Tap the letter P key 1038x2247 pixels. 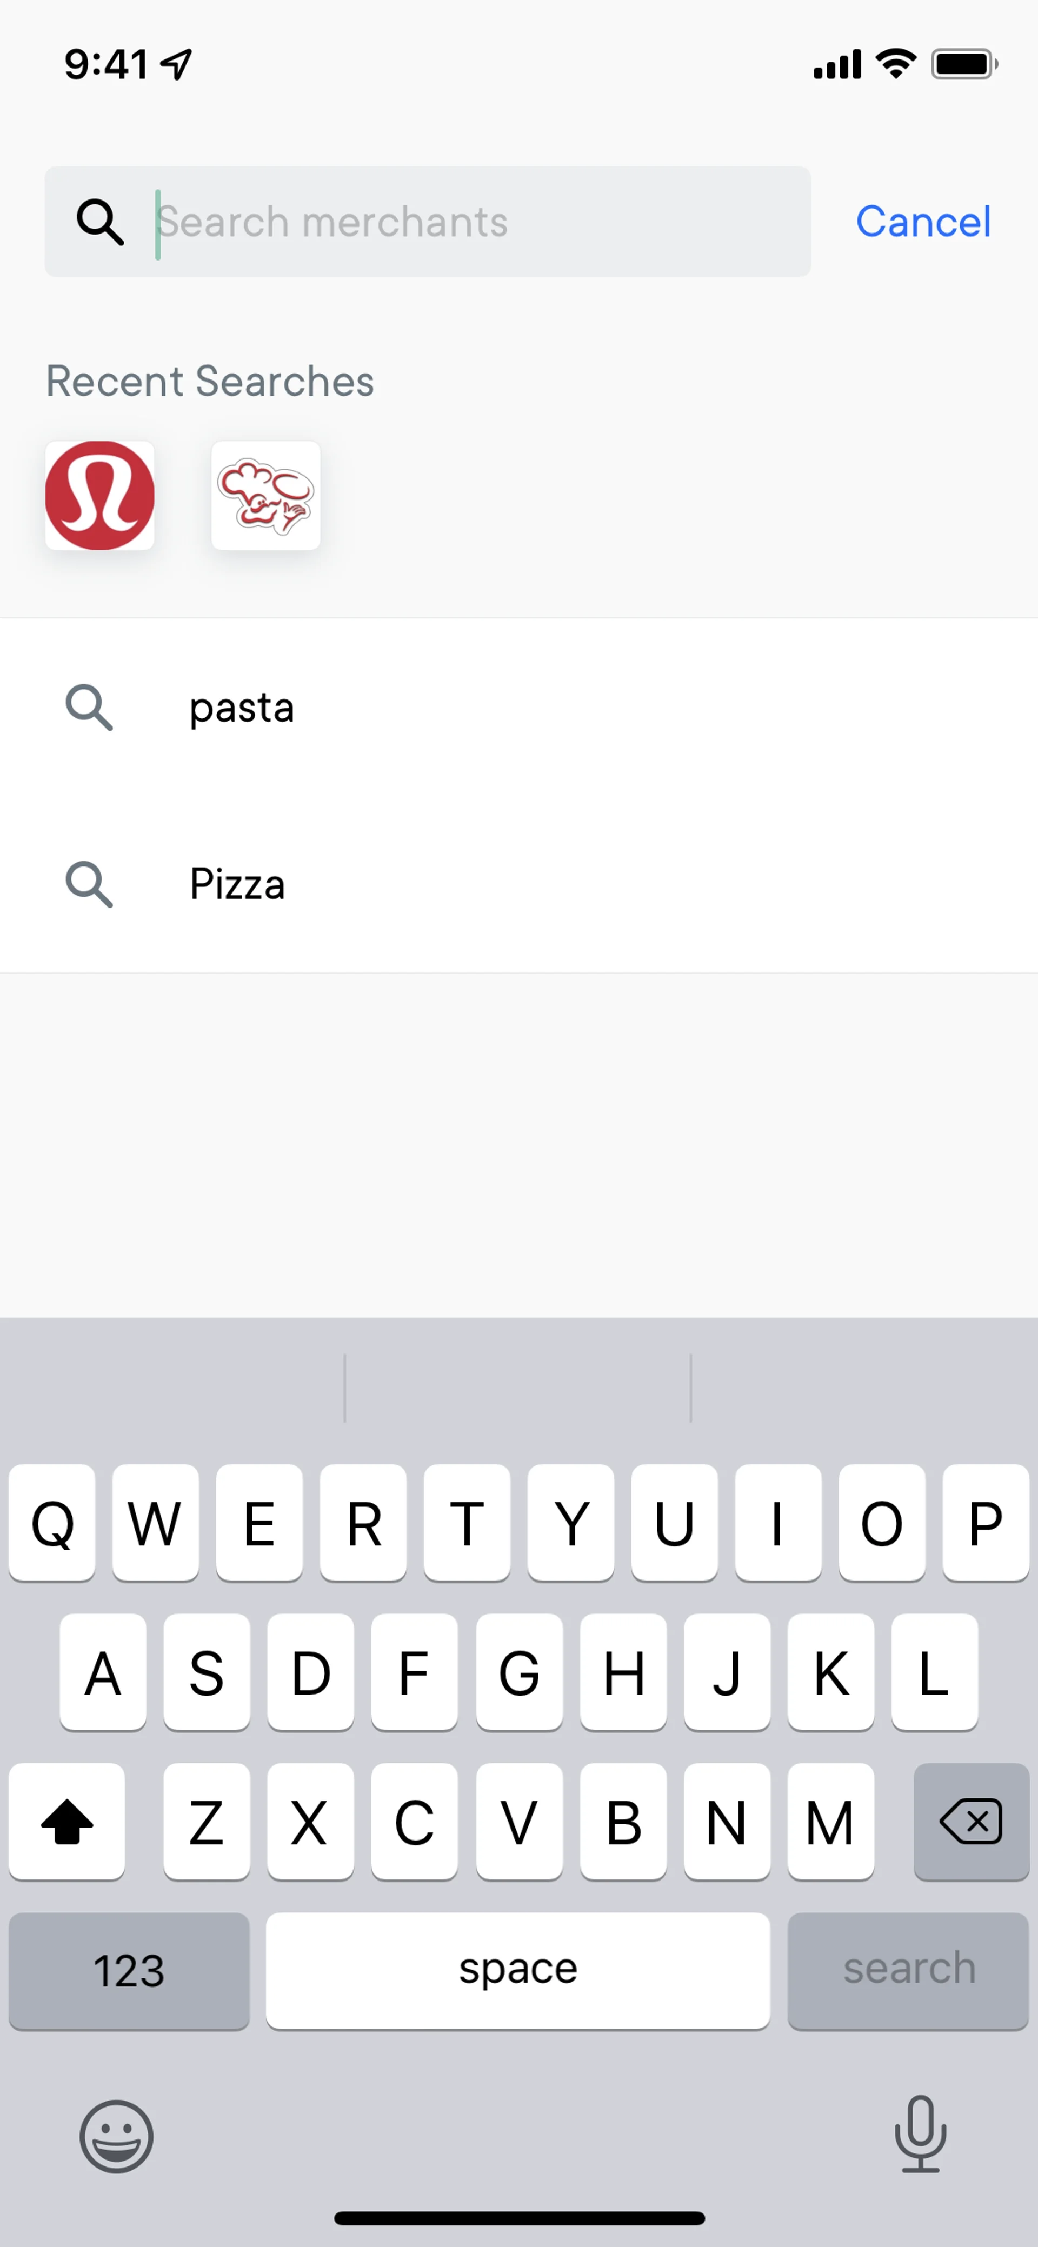point(986,1523)
